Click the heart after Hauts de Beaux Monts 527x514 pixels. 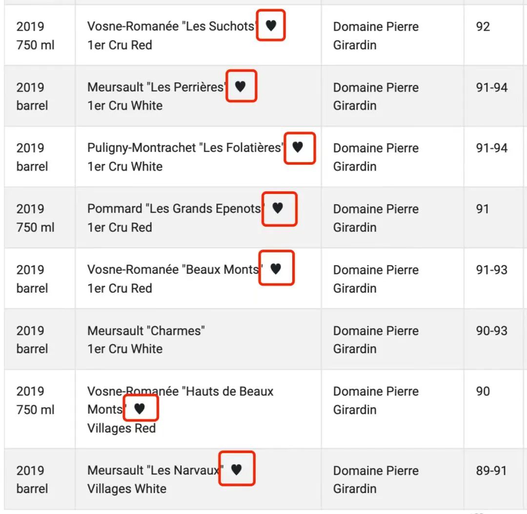coord(140,409)
